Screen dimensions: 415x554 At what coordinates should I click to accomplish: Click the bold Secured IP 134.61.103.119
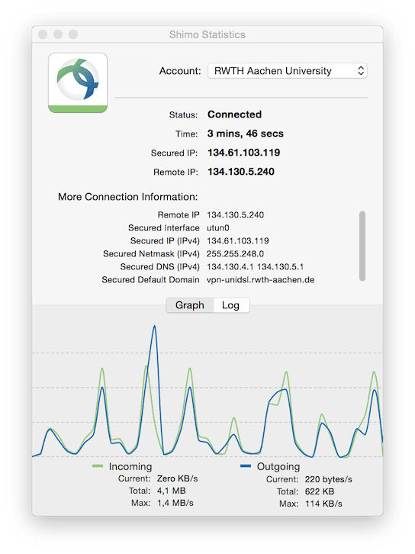[243, 153]
